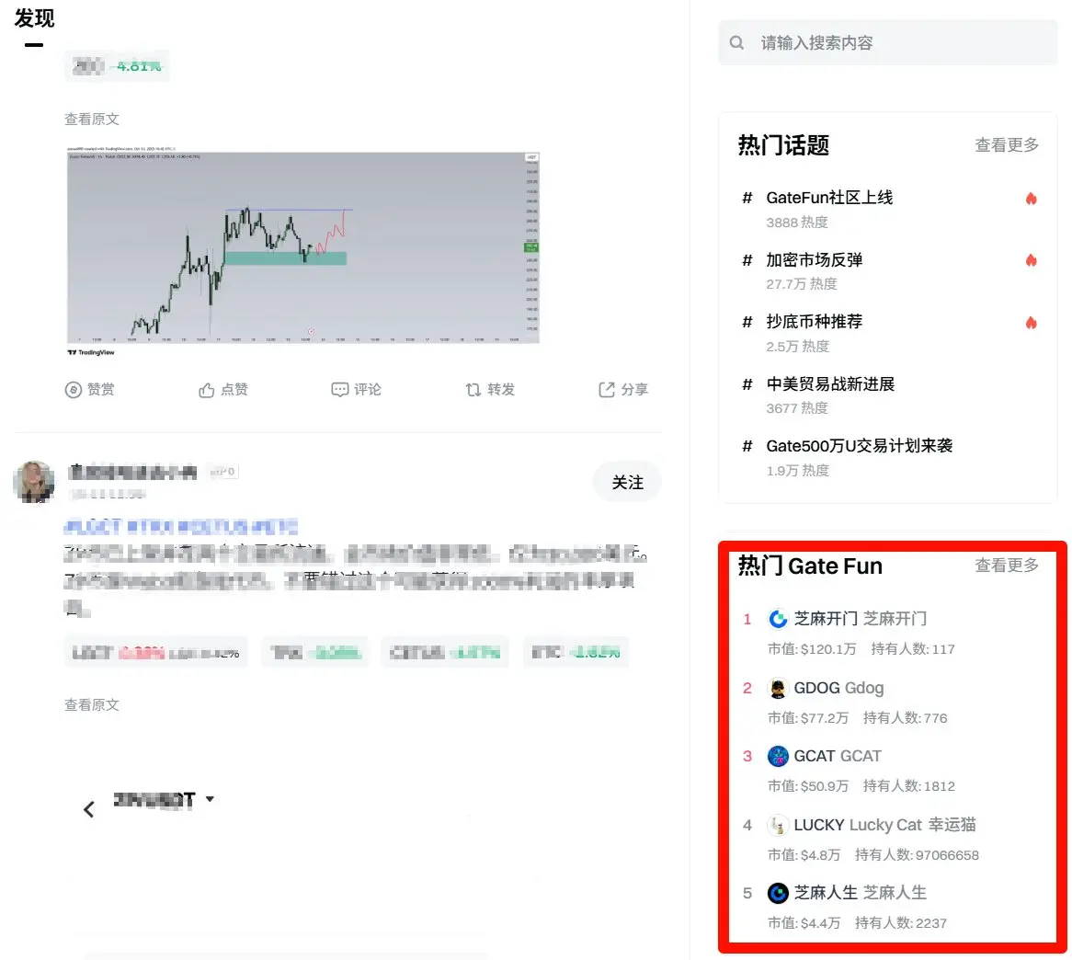Click the 热门话题 panel heading
This screenshot has width=1072, height=960.
[783, 145]
